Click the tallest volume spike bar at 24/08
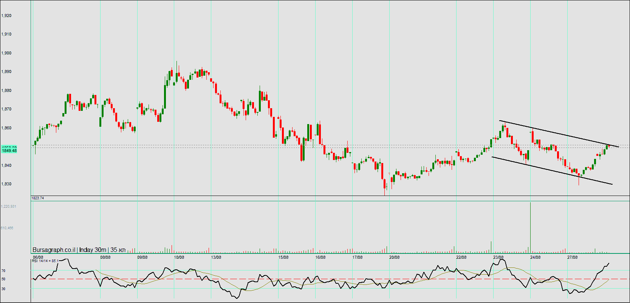Viewport: 630px width, 303px height. coord(530,228)
